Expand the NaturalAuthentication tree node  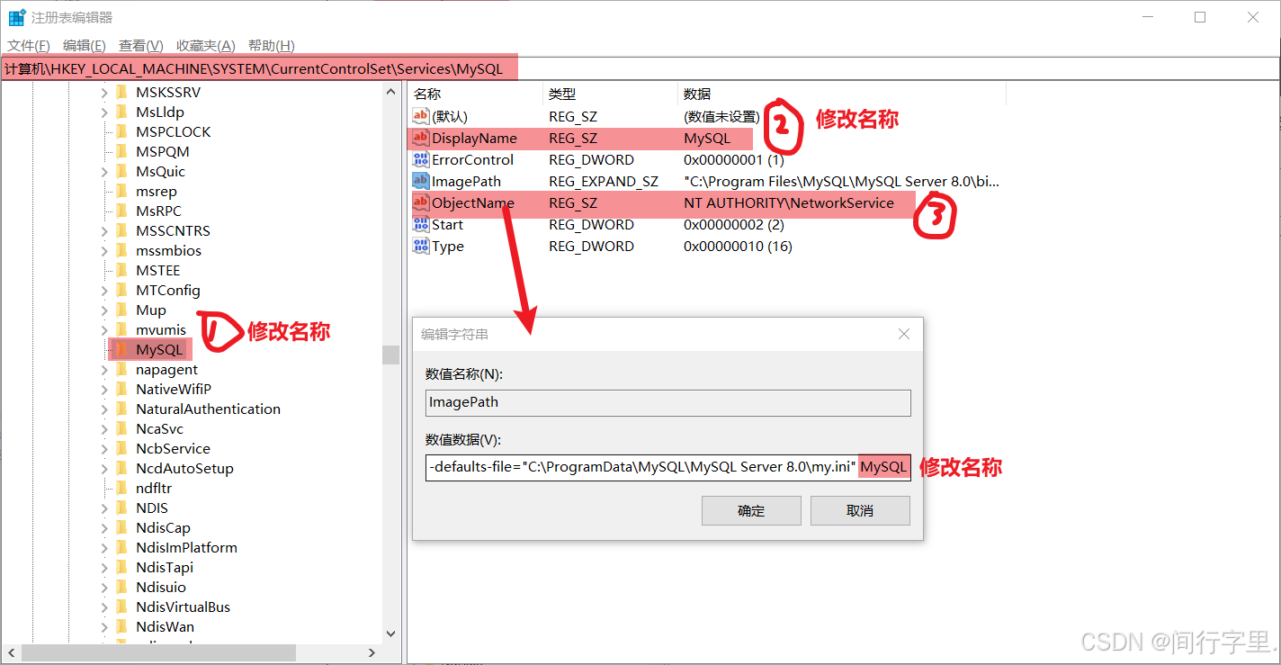(103, 409)
